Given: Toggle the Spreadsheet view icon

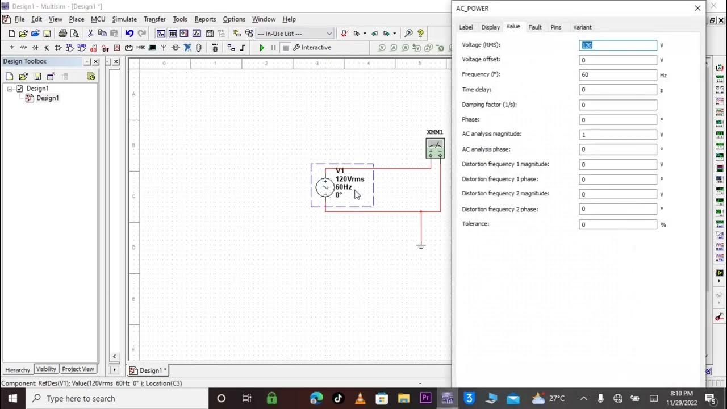Looking at the screenshot, I should tap(173, 34).
